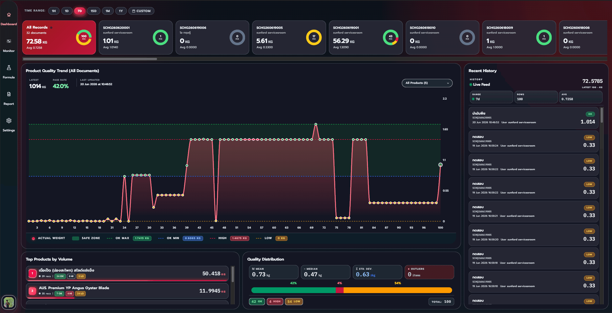Select document card SCHQ260618009
This screenshot has width=612, height=313.
click(x=519, y=37)
